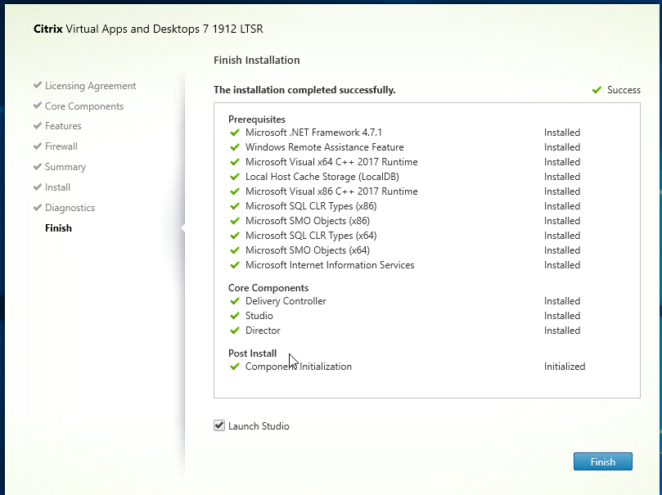Click checkmark beside Microsoft .NET Framework 4.7.1
This screenshot has height=495, width=662.
tap(235, 133)
